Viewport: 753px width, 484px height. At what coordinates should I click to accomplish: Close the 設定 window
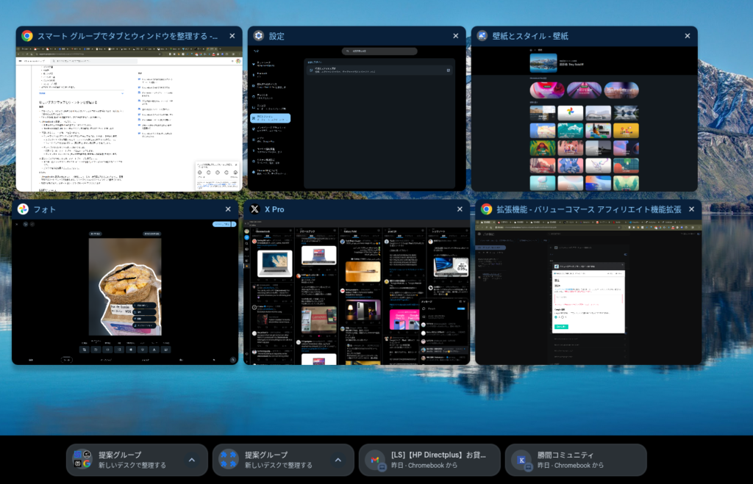tap(454, 36)
